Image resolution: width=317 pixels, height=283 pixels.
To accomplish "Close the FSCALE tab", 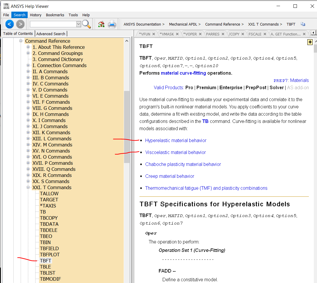I will click(x=265, y=34).
